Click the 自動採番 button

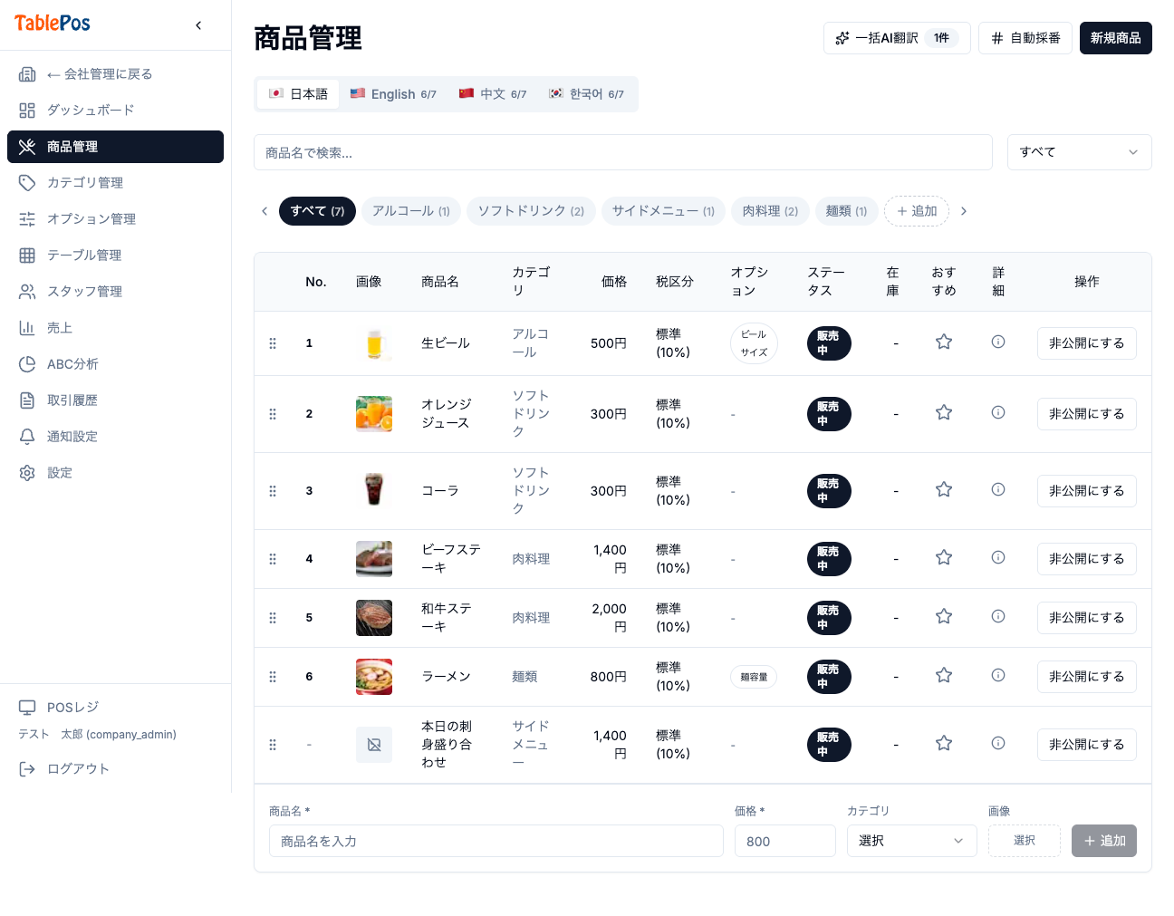pyautogui.click(x=1025, y=38)
